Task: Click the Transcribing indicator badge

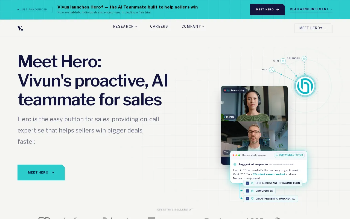Action: [x=235, y=90]
